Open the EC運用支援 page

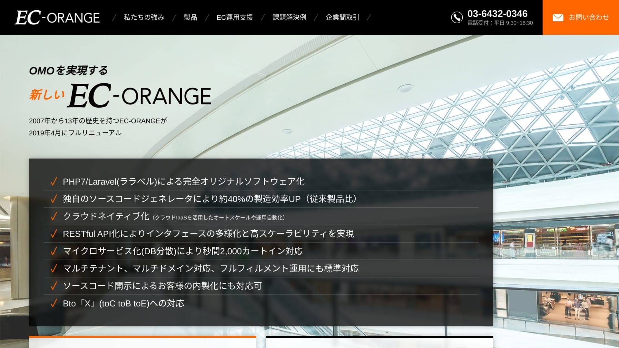tap(235, 17)
